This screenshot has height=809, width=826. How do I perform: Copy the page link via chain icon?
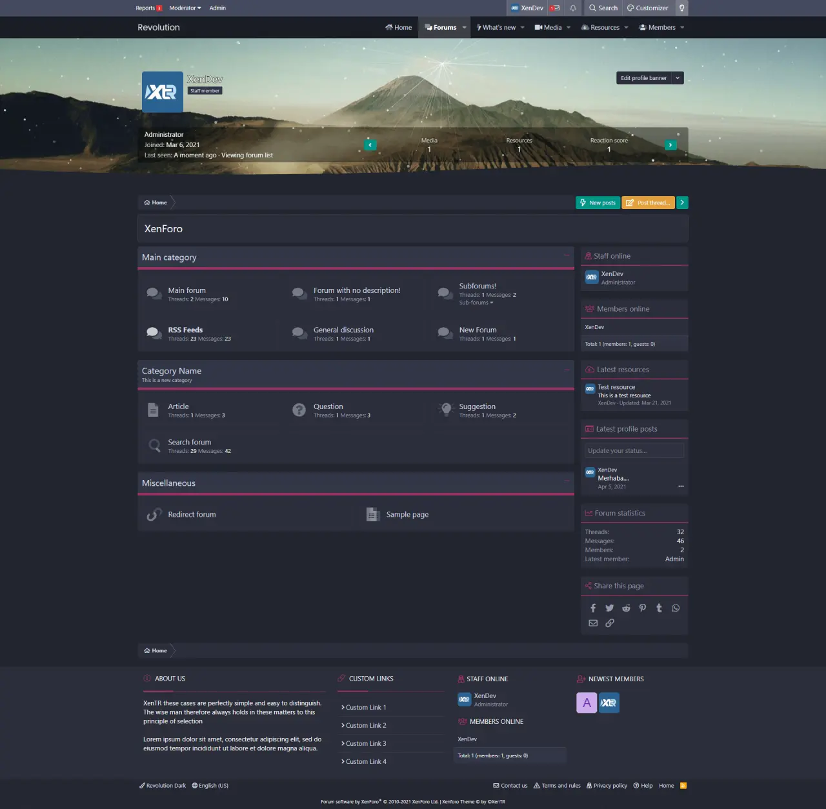(610, 623)
